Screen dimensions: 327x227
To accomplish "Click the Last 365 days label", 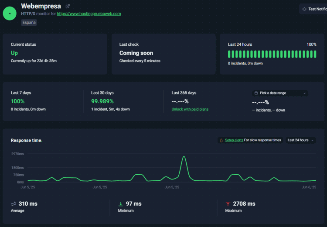I will pyautogui.click(x=184, y=93).
